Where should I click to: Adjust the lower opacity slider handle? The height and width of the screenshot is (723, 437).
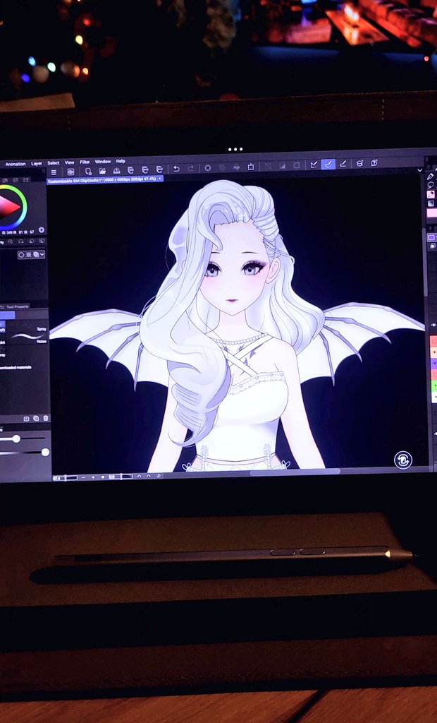coord(45,453)
